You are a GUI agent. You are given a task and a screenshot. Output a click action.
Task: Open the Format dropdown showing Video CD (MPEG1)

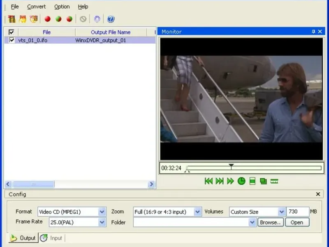coord(72,212)
